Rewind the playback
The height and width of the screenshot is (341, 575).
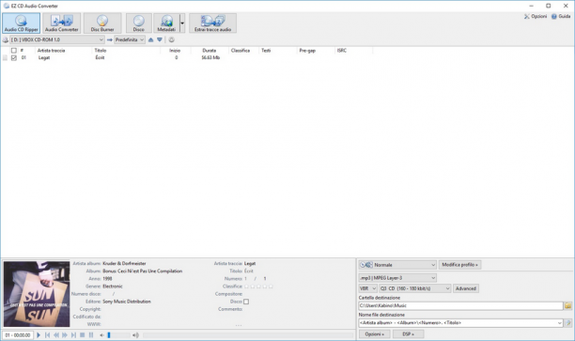click(56, 334)
